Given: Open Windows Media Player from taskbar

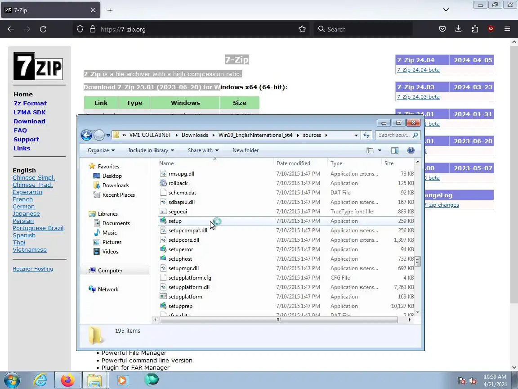Looking at the screenshot, I should pos(122,380).
